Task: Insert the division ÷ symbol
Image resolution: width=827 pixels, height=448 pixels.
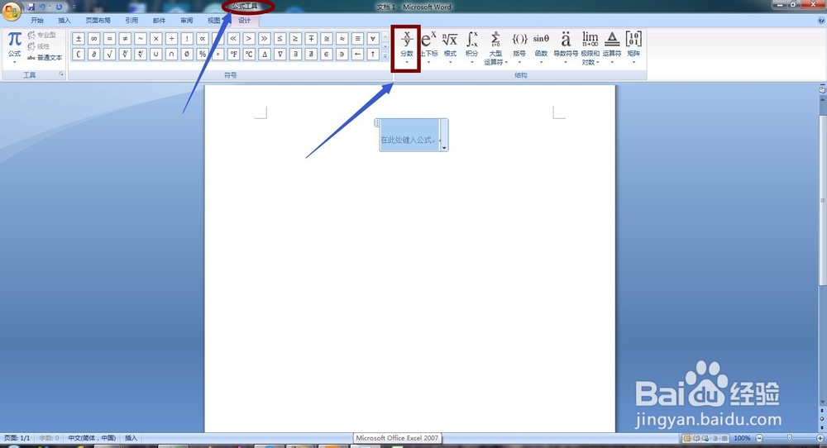Action: [171, 39]
